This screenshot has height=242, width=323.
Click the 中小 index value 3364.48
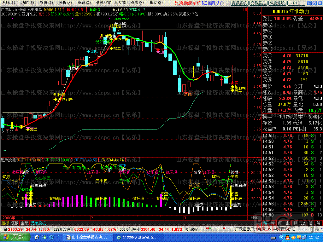pyautogui.click(x=148, y=229)
